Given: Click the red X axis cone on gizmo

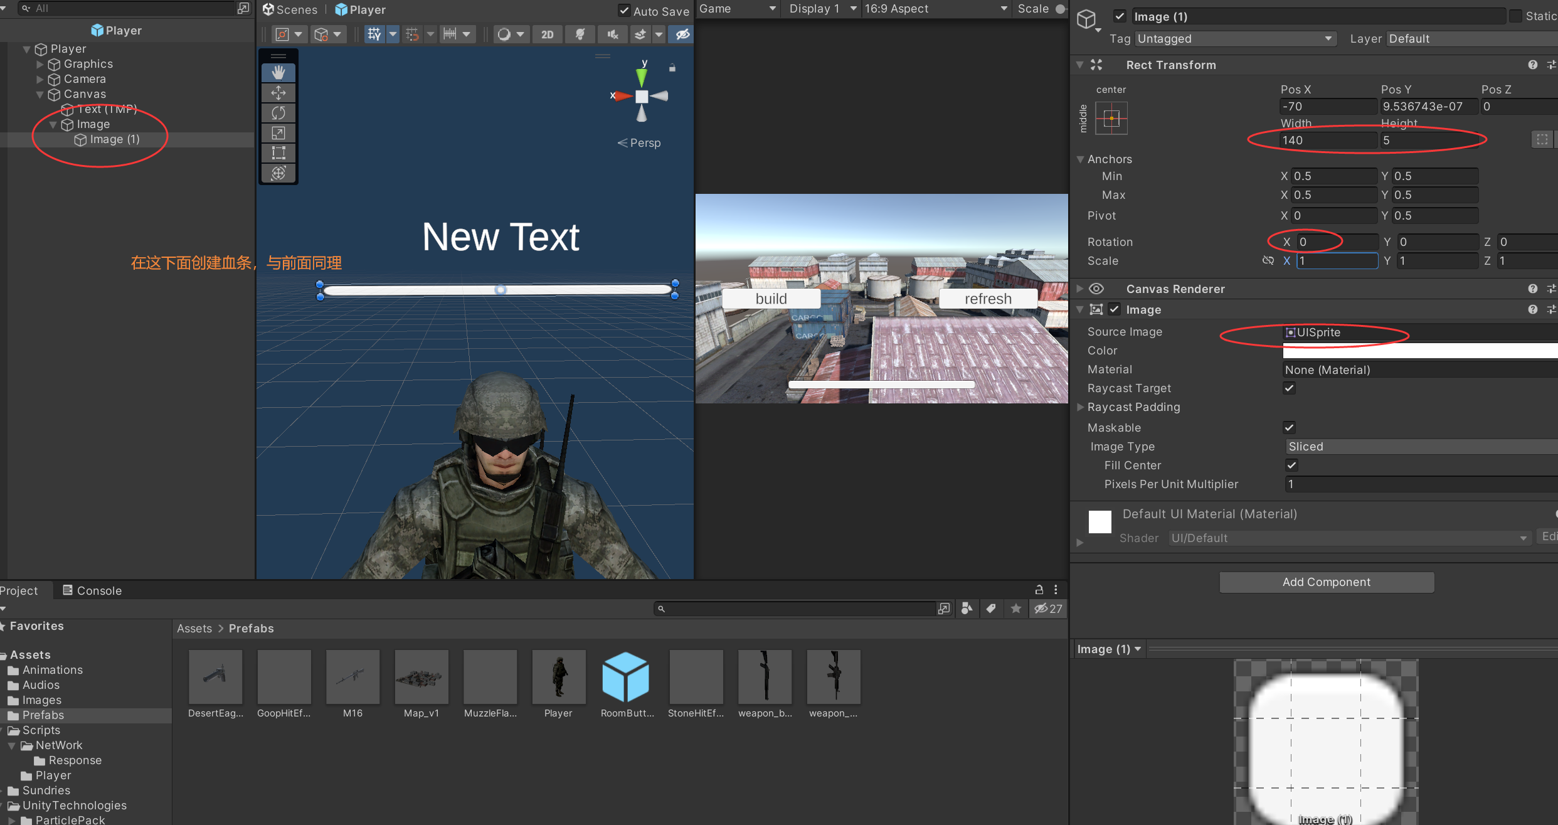Looking at the screenshot, I should click(x=623, y=96).
